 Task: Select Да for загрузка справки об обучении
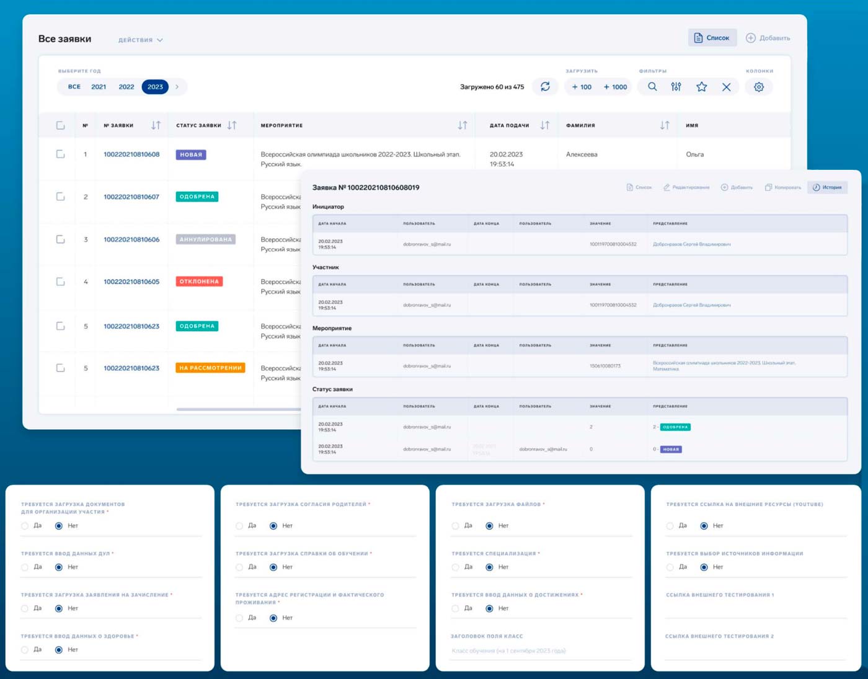click(239, 567)
